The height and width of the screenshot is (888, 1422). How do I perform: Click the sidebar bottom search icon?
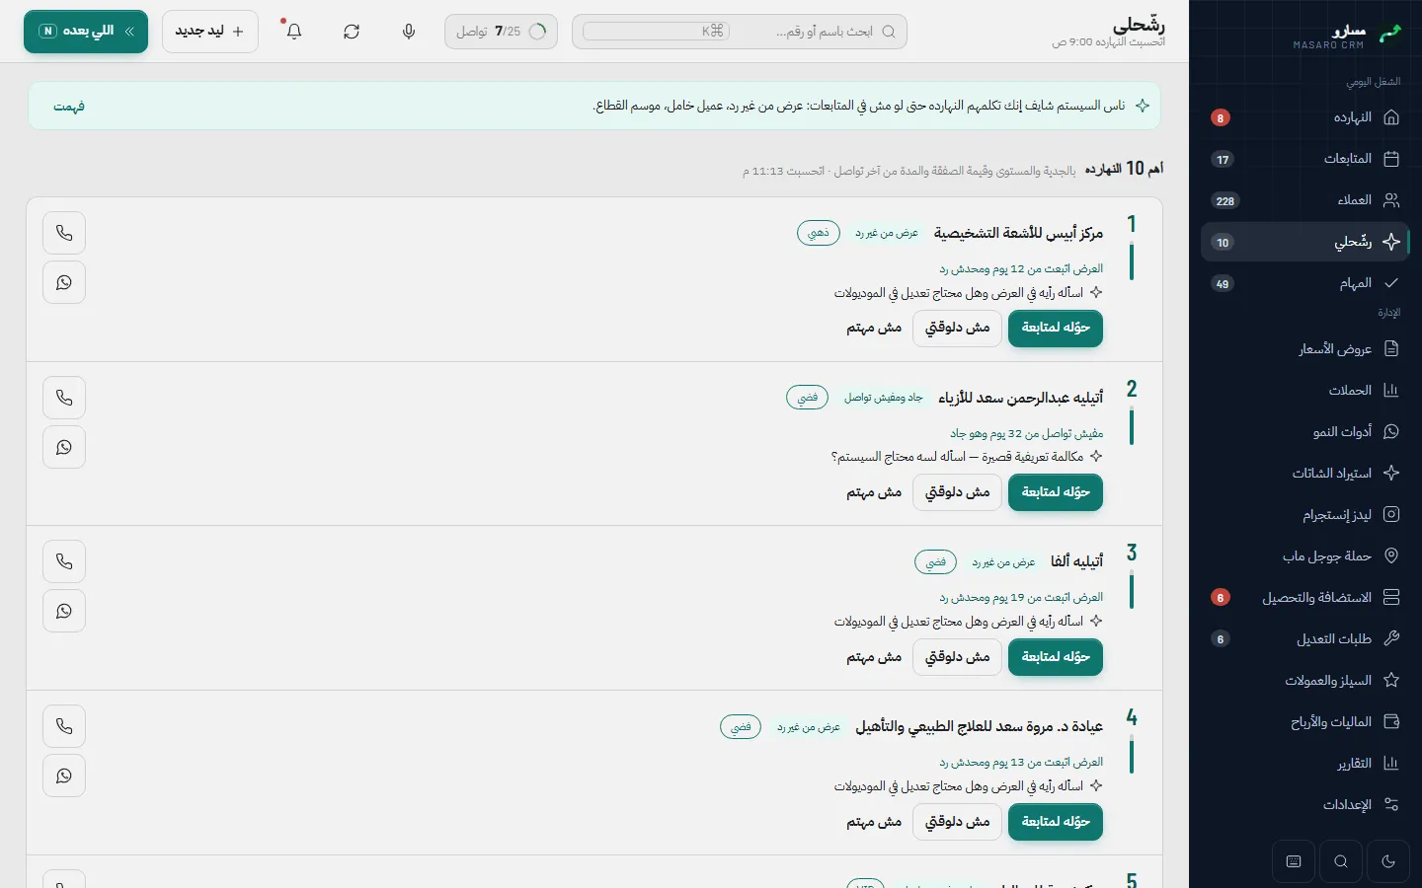[1341, 861]
